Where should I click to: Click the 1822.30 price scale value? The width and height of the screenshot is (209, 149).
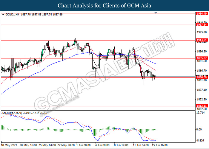[x=202, y=100]
